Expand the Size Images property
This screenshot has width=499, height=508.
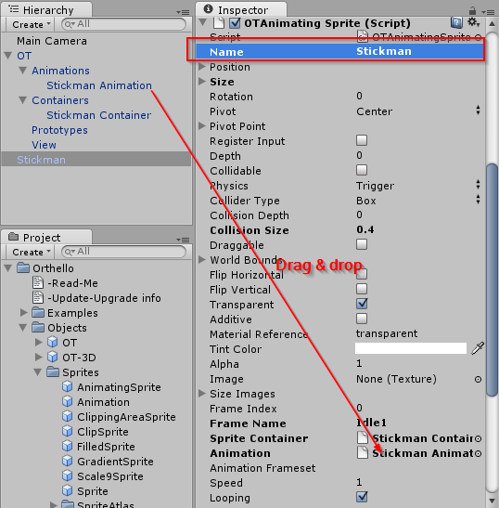click(202, 393)
